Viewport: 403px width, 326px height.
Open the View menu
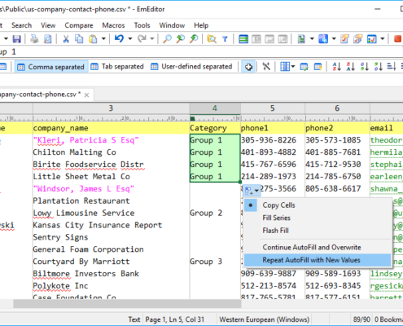click(x=48, y=25)
